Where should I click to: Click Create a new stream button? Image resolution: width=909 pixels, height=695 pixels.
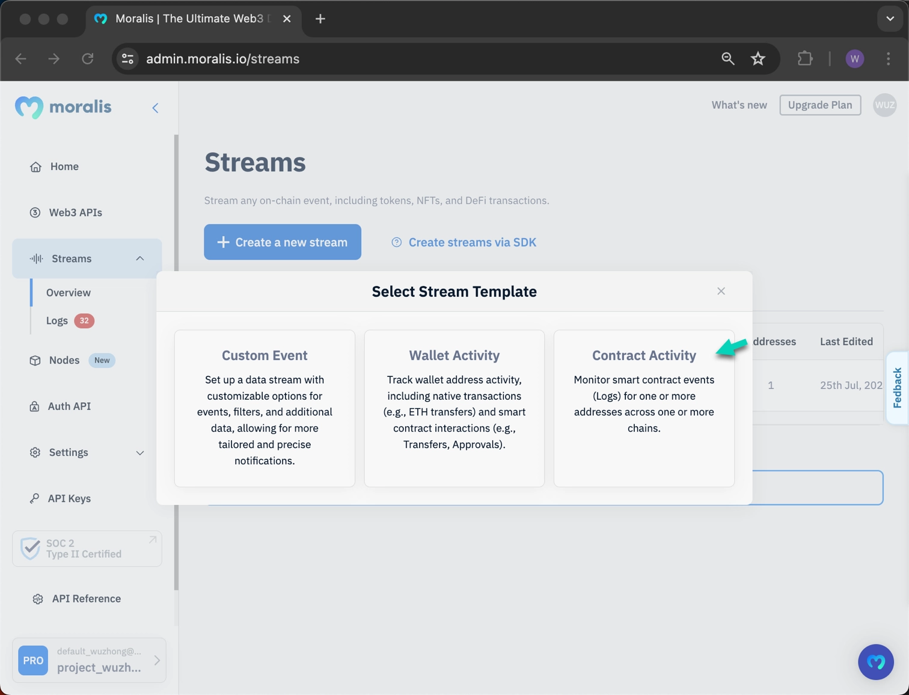tap(283, 242)
